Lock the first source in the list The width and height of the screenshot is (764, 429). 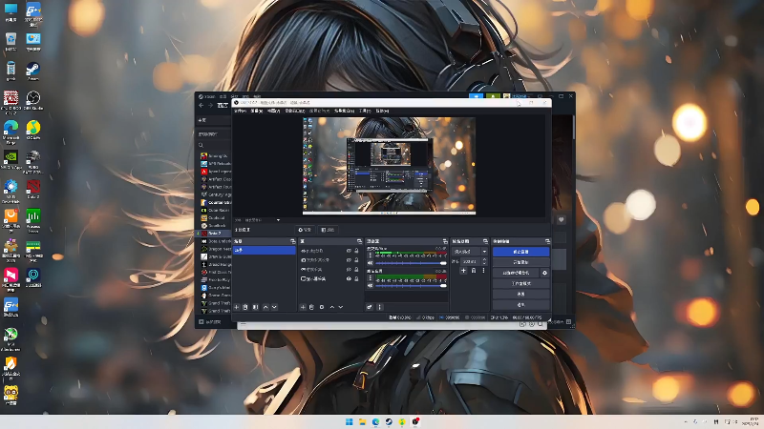pyautogui.click(x=356, y=251)
